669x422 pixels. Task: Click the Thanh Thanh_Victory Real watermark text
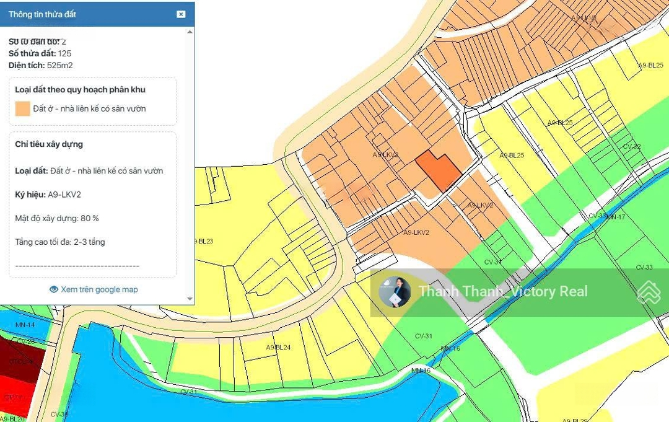(503, 292)
